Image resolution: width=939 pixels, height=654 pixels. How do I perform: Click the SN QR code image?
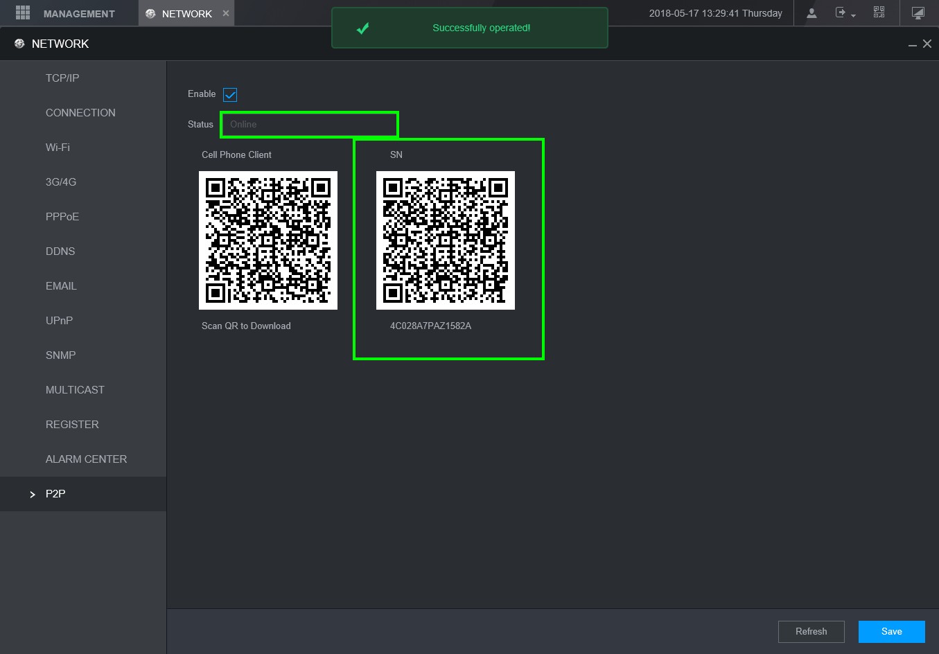446,240
